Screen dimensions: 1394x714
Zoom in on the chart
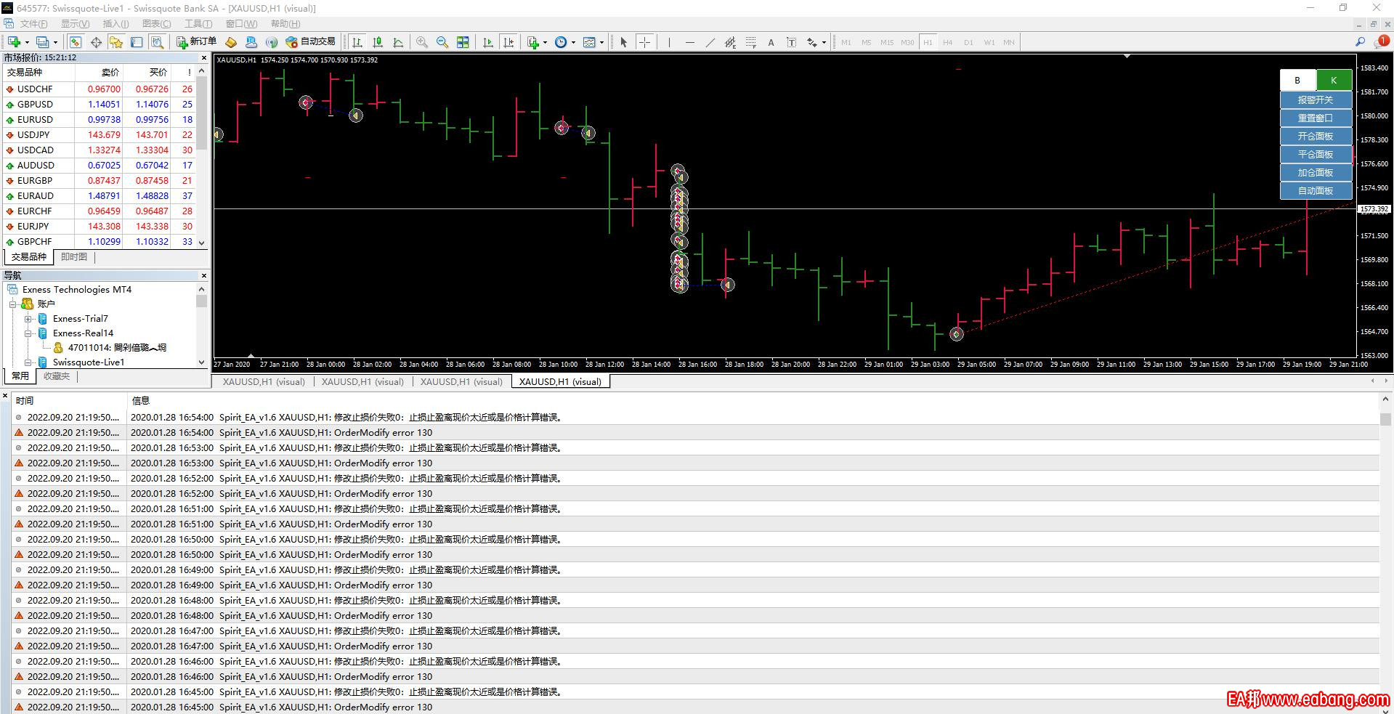(422, 42)
